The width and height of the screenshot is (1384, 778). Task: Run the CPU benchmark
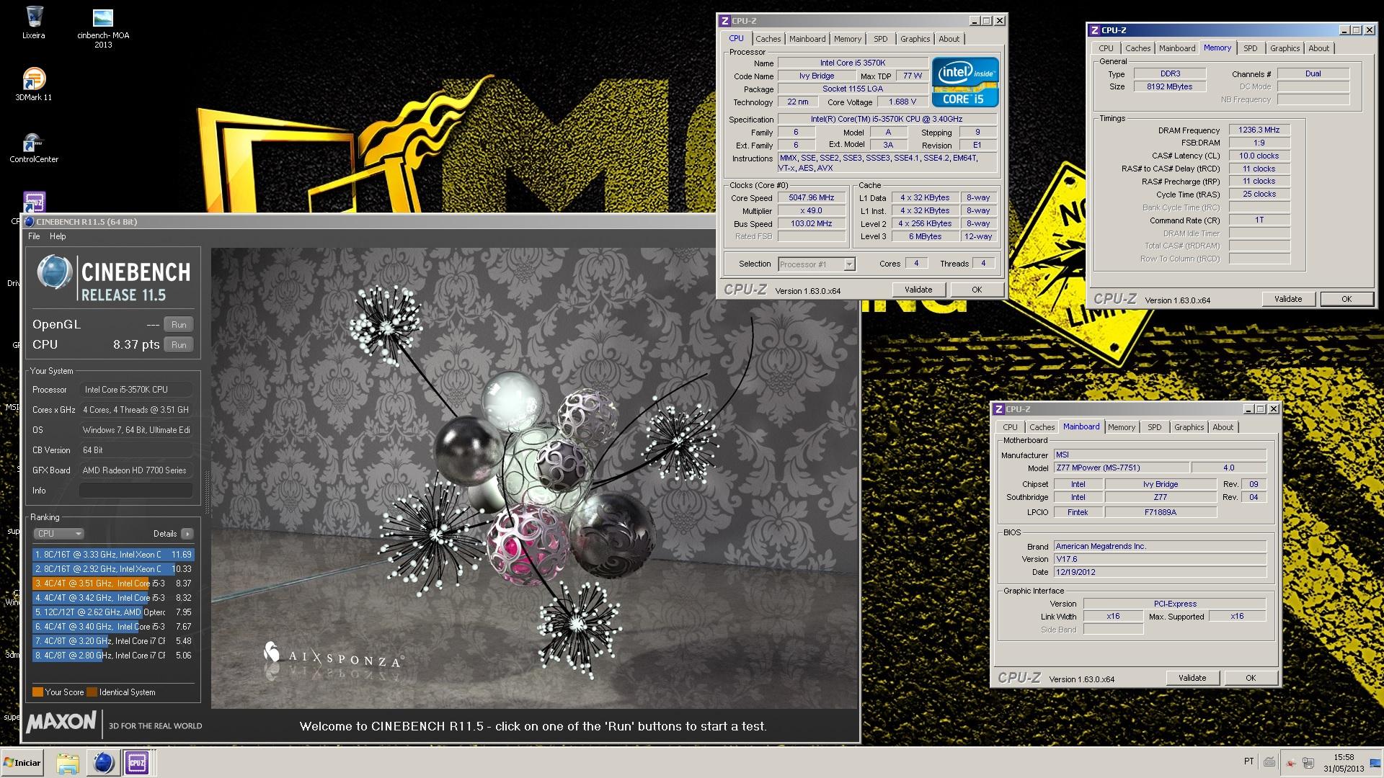click(x=179, y=345)
